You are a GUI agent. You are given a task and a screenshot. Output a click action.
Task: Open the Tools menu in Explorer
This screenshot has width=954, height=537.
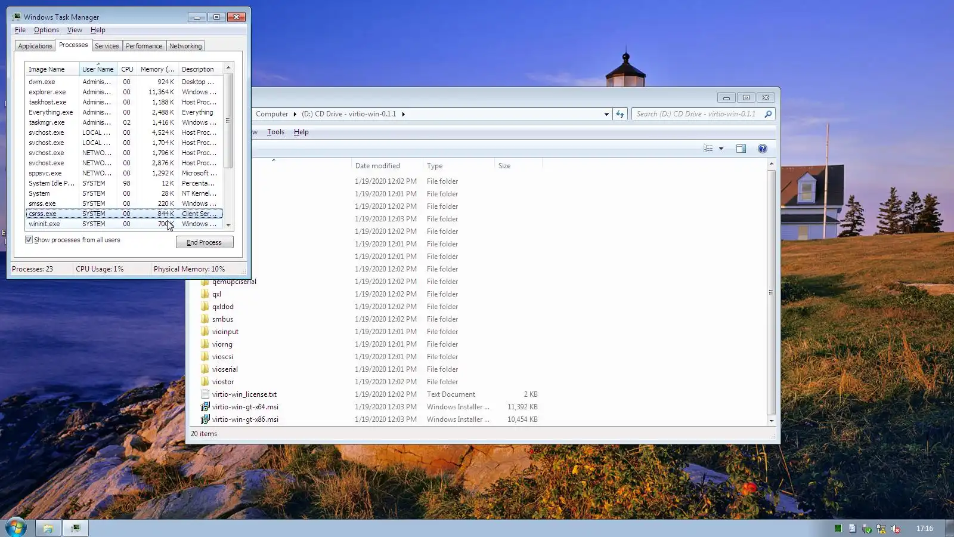click(x=275, y=132)
